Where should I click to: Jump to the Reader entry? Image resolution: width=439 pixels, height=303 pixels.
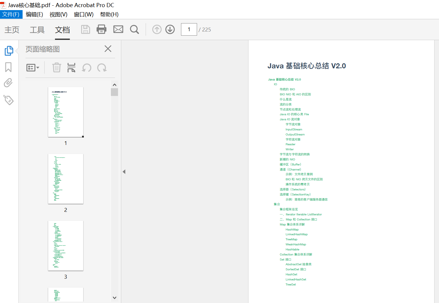(x=290, y=144)
